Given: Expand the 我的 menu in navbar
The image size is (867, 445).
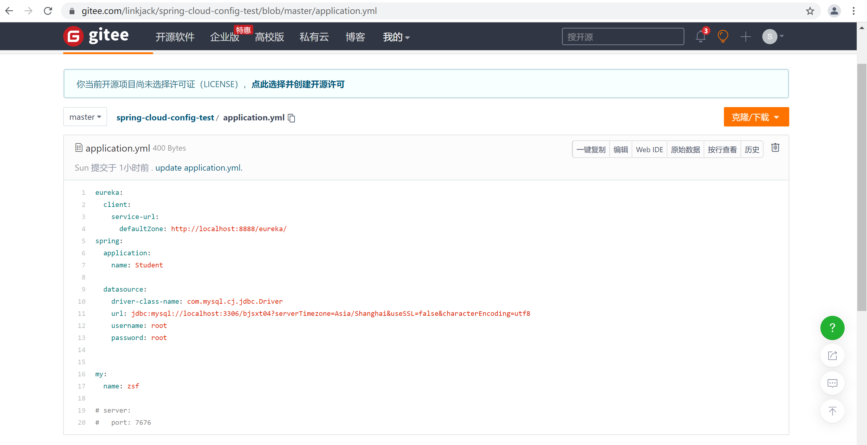Looking at the screenshot, I should pos(396,37).
